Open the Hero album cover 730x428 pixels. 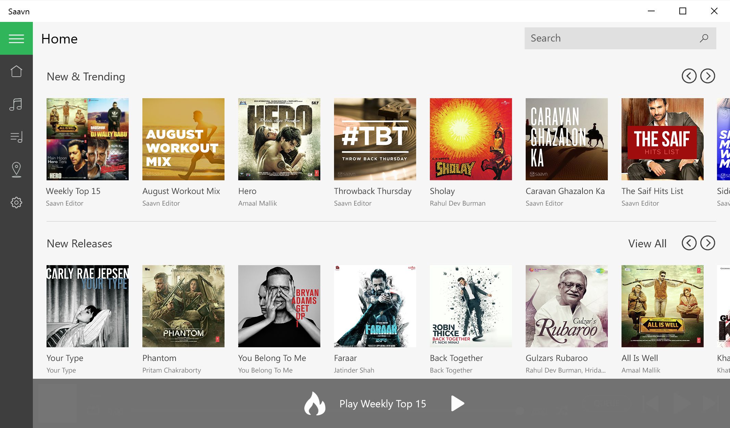[279, 139]
